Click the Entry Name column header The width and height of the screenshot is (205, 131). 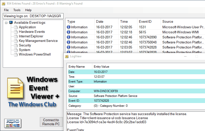79,67
